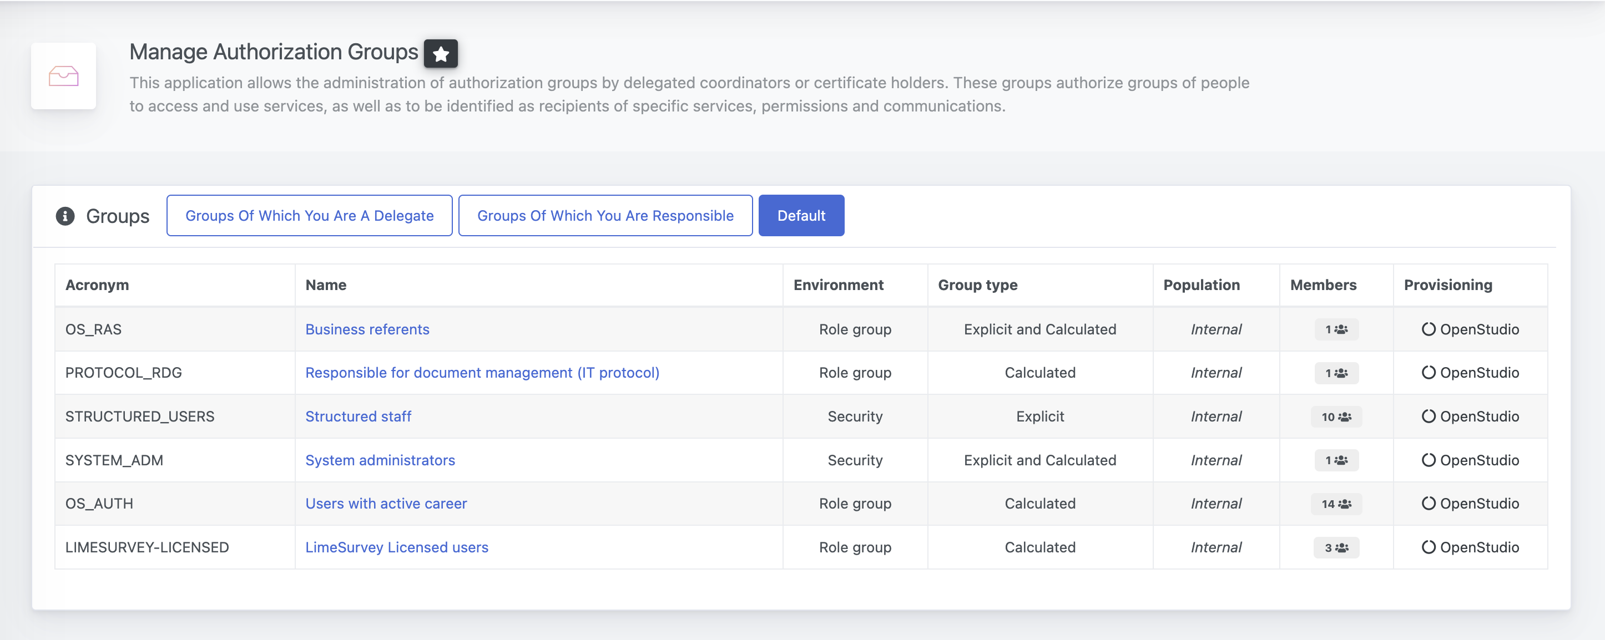Screen dimensions: 1605x640
Task: Select Groups Of Which You Are A Delegate
Action: point(309,215)
